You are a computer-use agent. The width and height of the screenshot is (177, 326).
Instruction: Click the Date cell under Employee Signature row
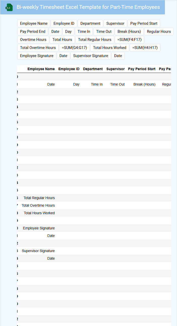(x=51, y=236)
